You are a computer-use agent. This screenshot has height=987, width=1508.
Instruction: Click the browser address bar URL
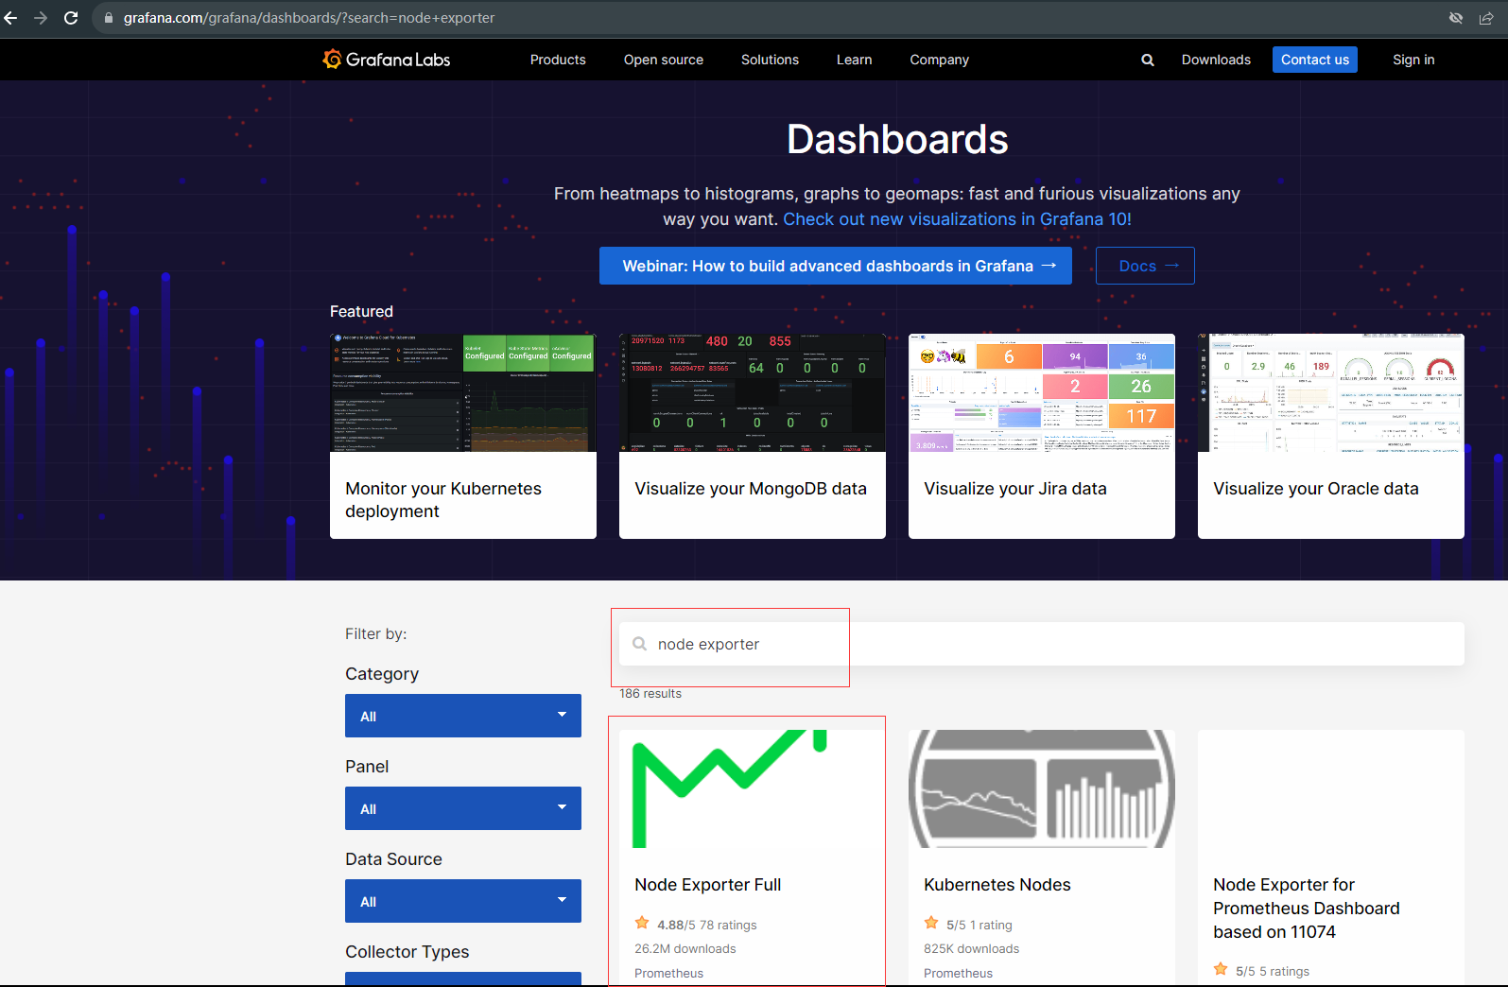click(309, 18)
